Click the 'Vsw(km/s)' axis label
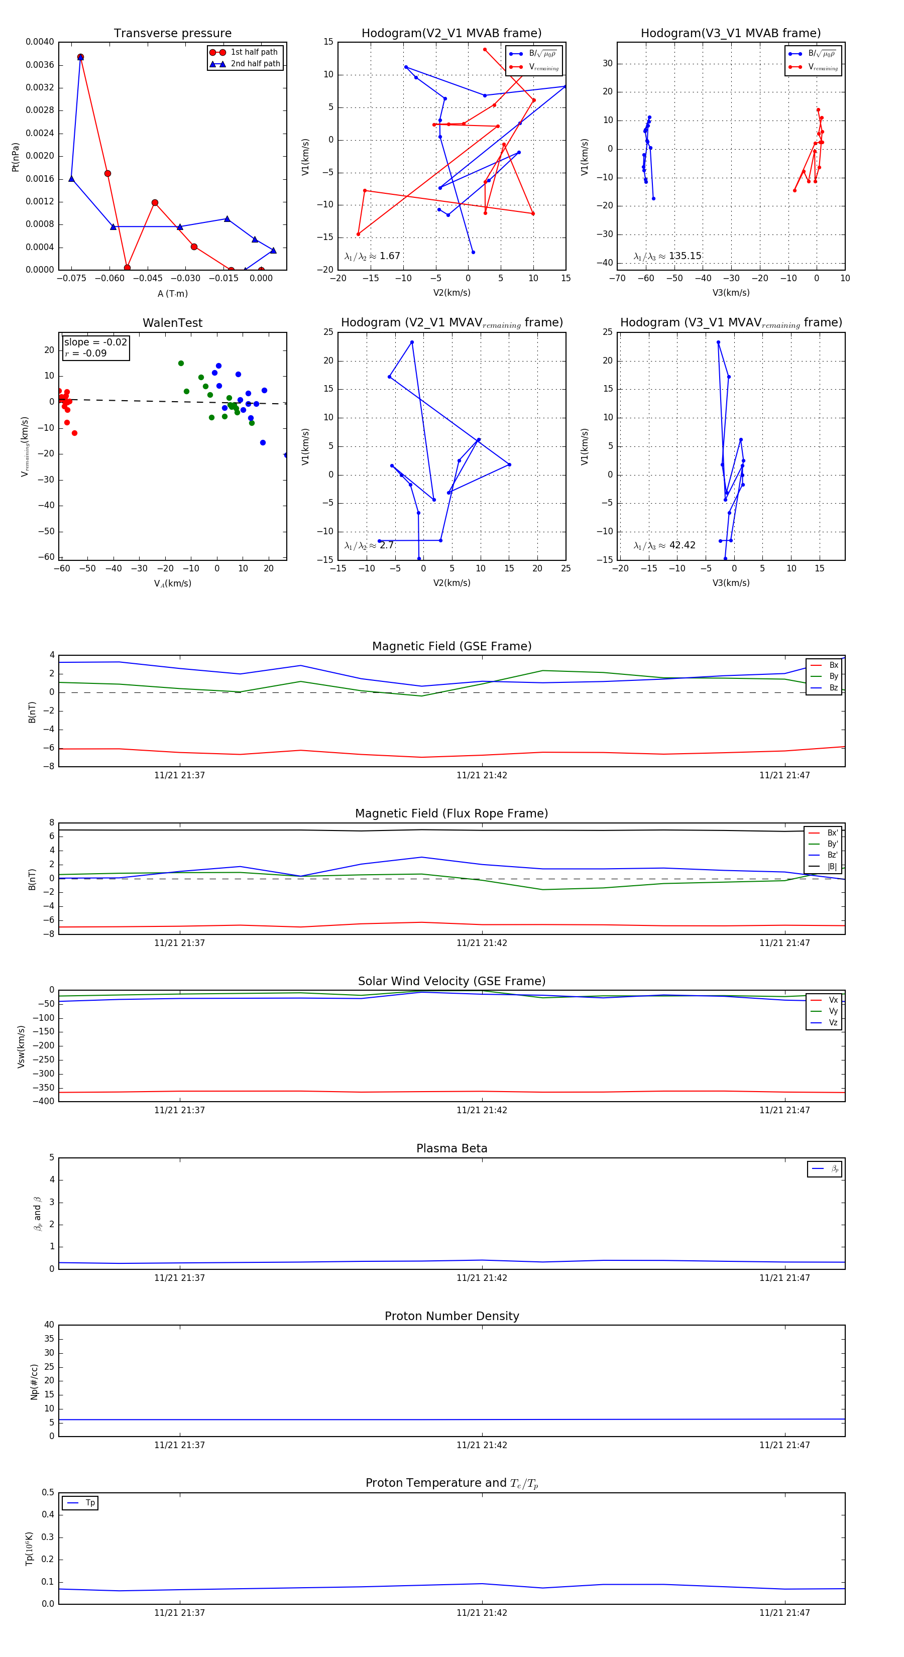 tap(21, 1046)
